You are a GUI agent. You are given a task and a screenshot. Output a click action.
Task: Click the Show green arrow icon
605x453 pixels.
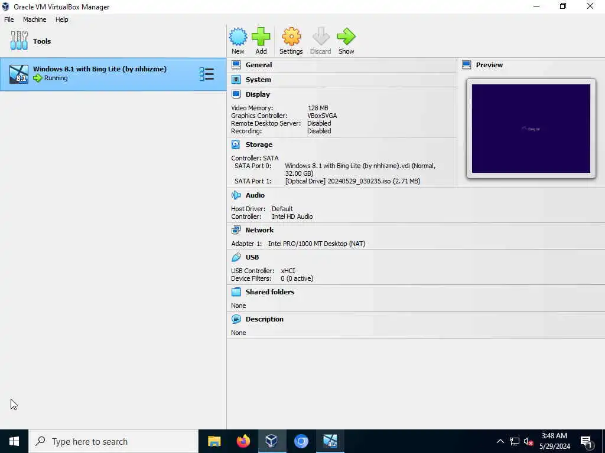pyautogui.click(x=346, y=37)
